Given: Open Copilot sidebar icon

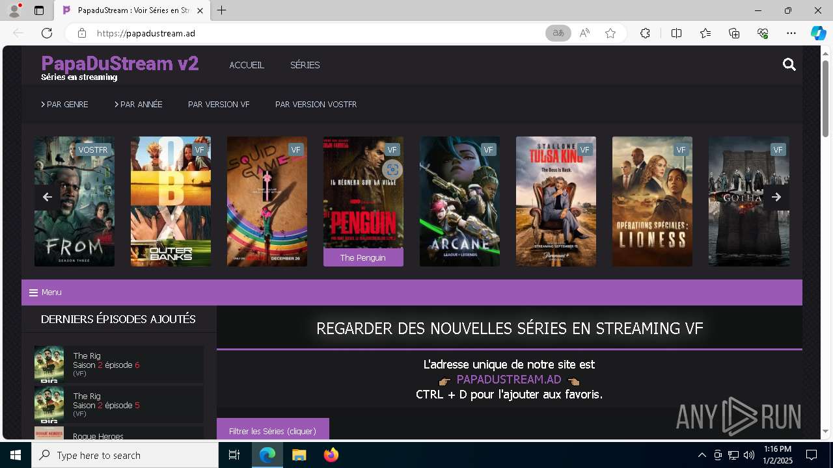Looking at the screenshot, I should coord(818,33).
